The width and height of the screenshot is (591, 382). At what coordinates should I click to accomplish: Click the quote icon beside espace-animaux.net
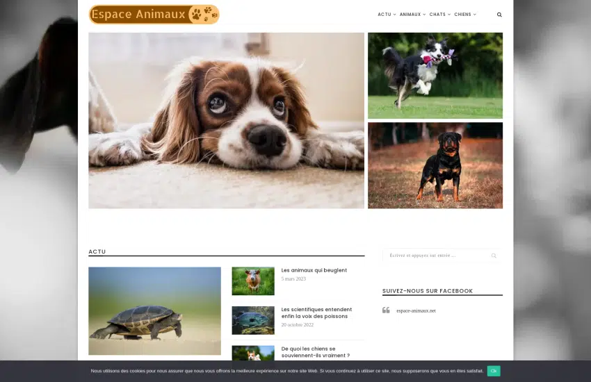[386, 310]
